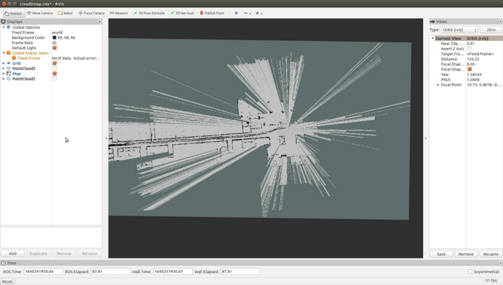Image resolution: width=503 pixels, height=285 pixels.
Task: Toggle the Invert Z Axis checkbox
Action: (x=469, y=49)
